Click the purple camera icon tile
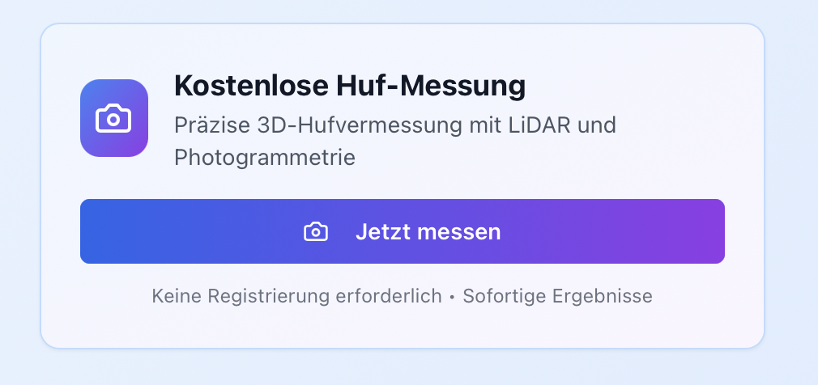Screen dimensions: 818x385 114,118
